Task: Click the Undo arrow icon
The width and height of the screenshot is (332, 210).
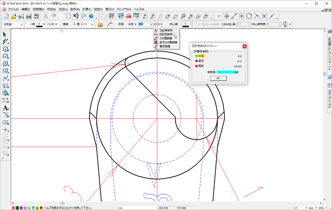Action: click(76, 16)
